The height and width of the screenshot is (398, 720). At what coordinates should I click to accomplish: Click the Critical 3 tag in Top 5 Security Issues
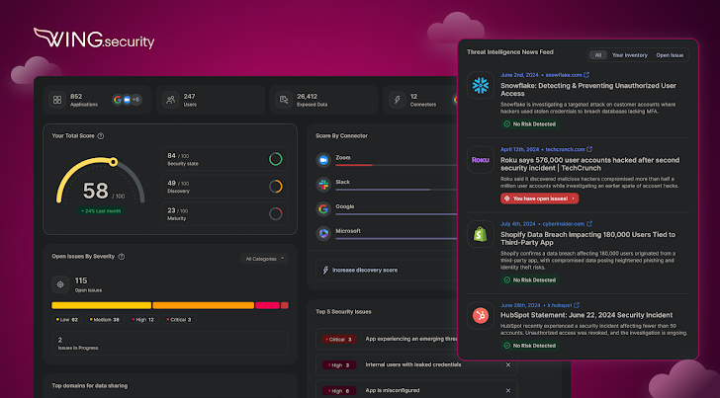pyautogui.click(x=337, y=340)
